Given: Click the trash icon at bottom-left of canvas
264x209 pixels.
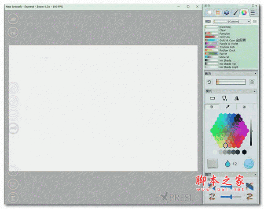Looking at the screenshot, I should pos(13,197).
